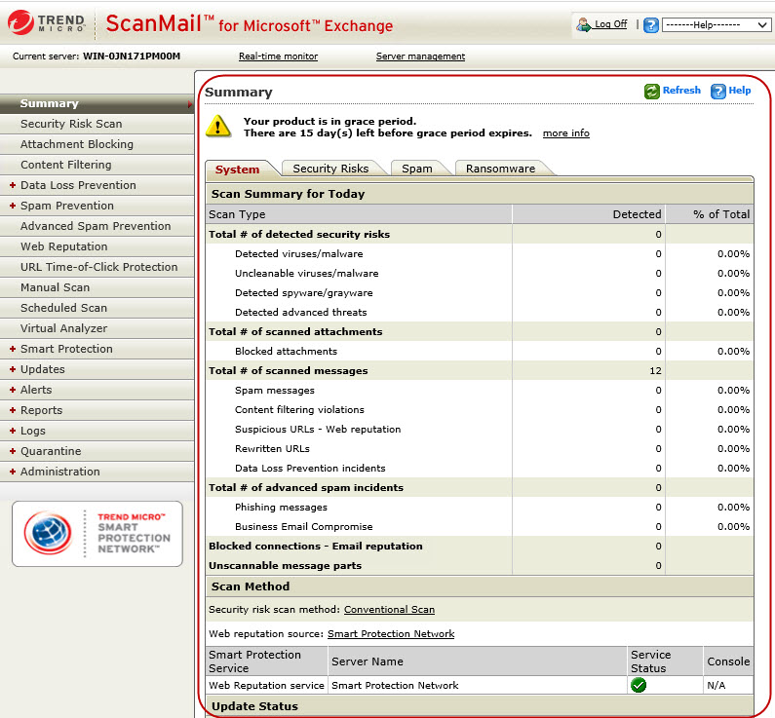Click the green service status checkmark
Viewport: 775px width, 718px height.
(x=639, y=685)
